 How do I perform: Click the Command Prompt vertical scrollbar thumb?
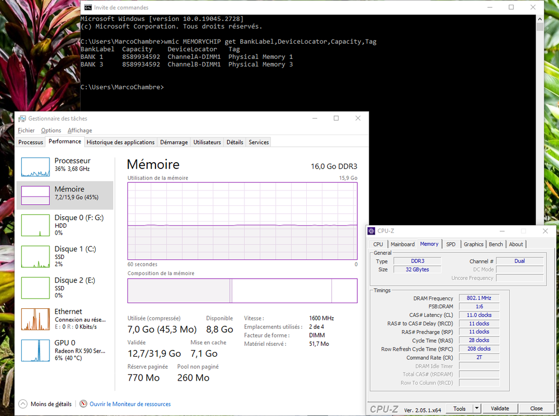[x=540, y=27]
